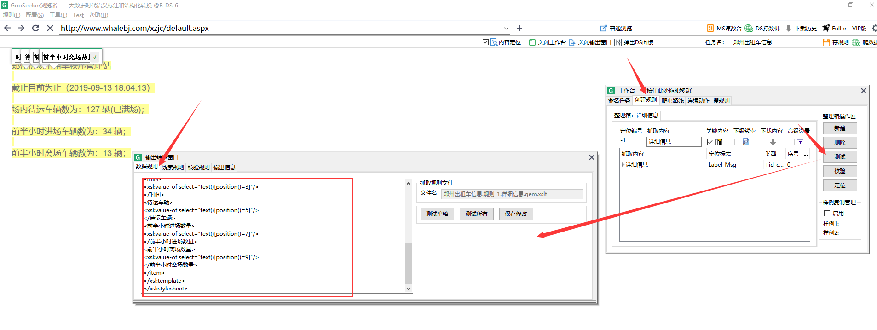Enable the 下级线索 checkbox
The image size is (877, 330).
(x=737, y=142)
